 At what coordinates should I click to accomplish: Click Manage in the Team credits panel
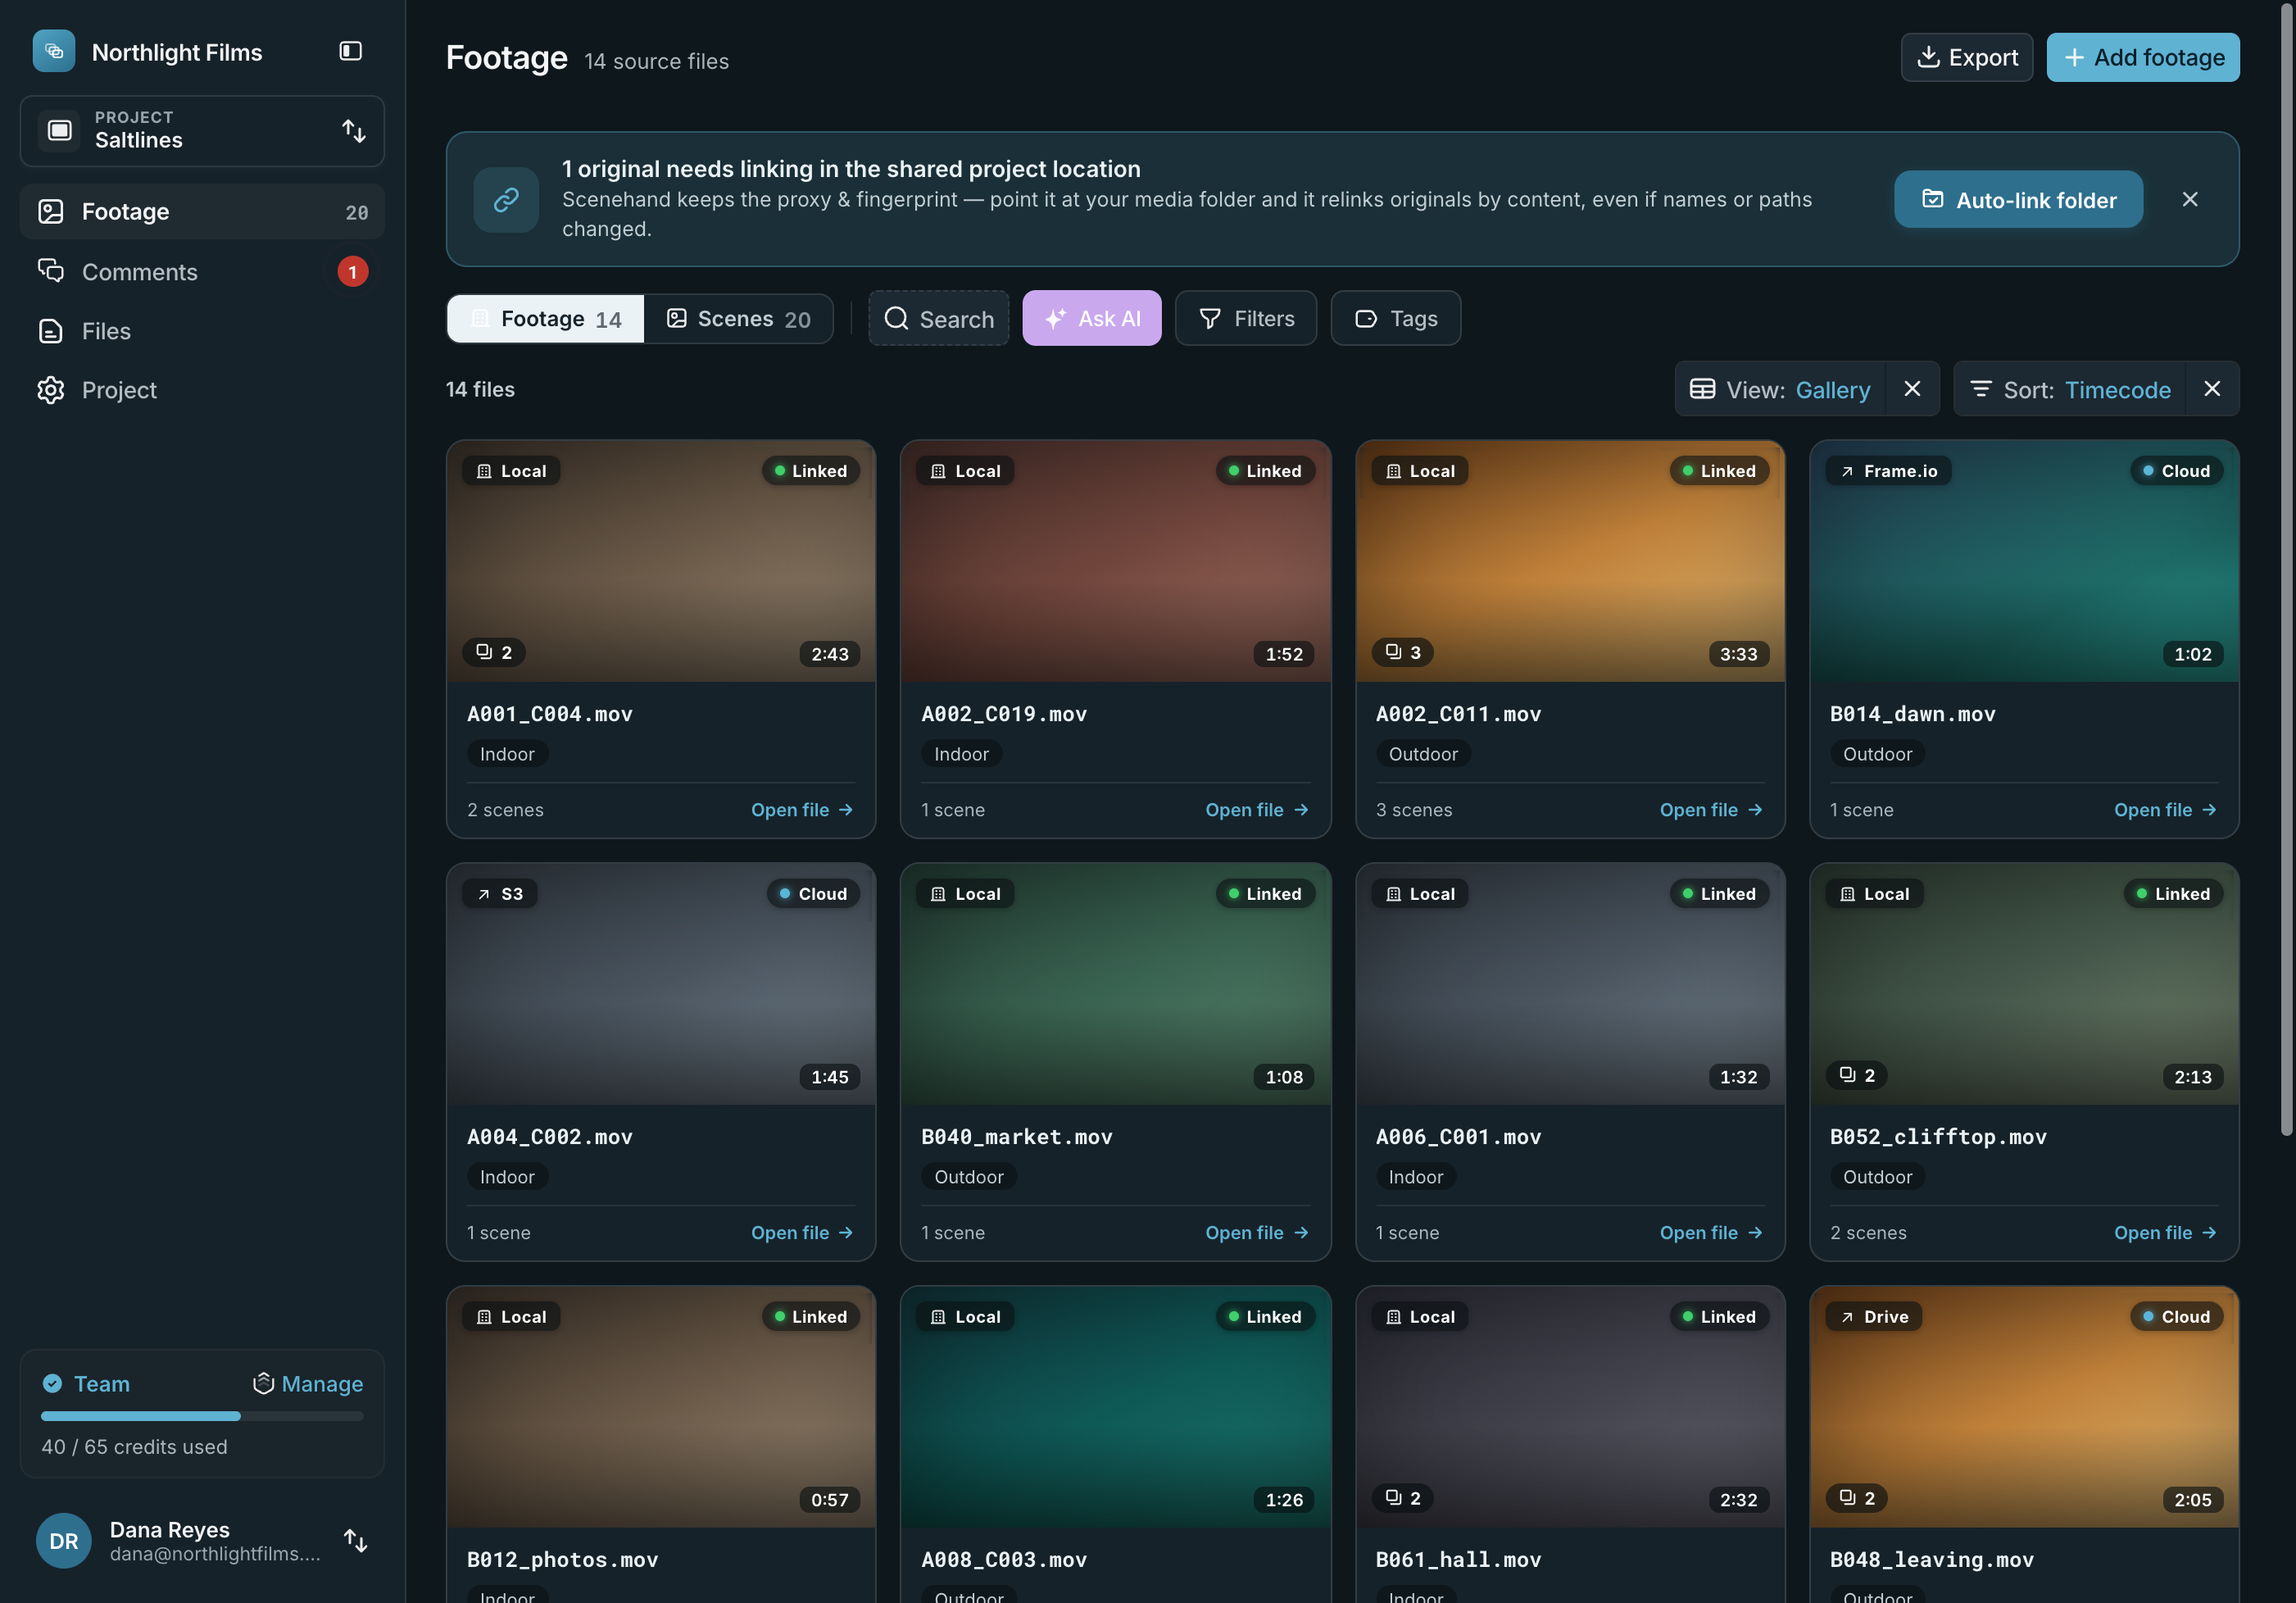(x=308, y=1384)
